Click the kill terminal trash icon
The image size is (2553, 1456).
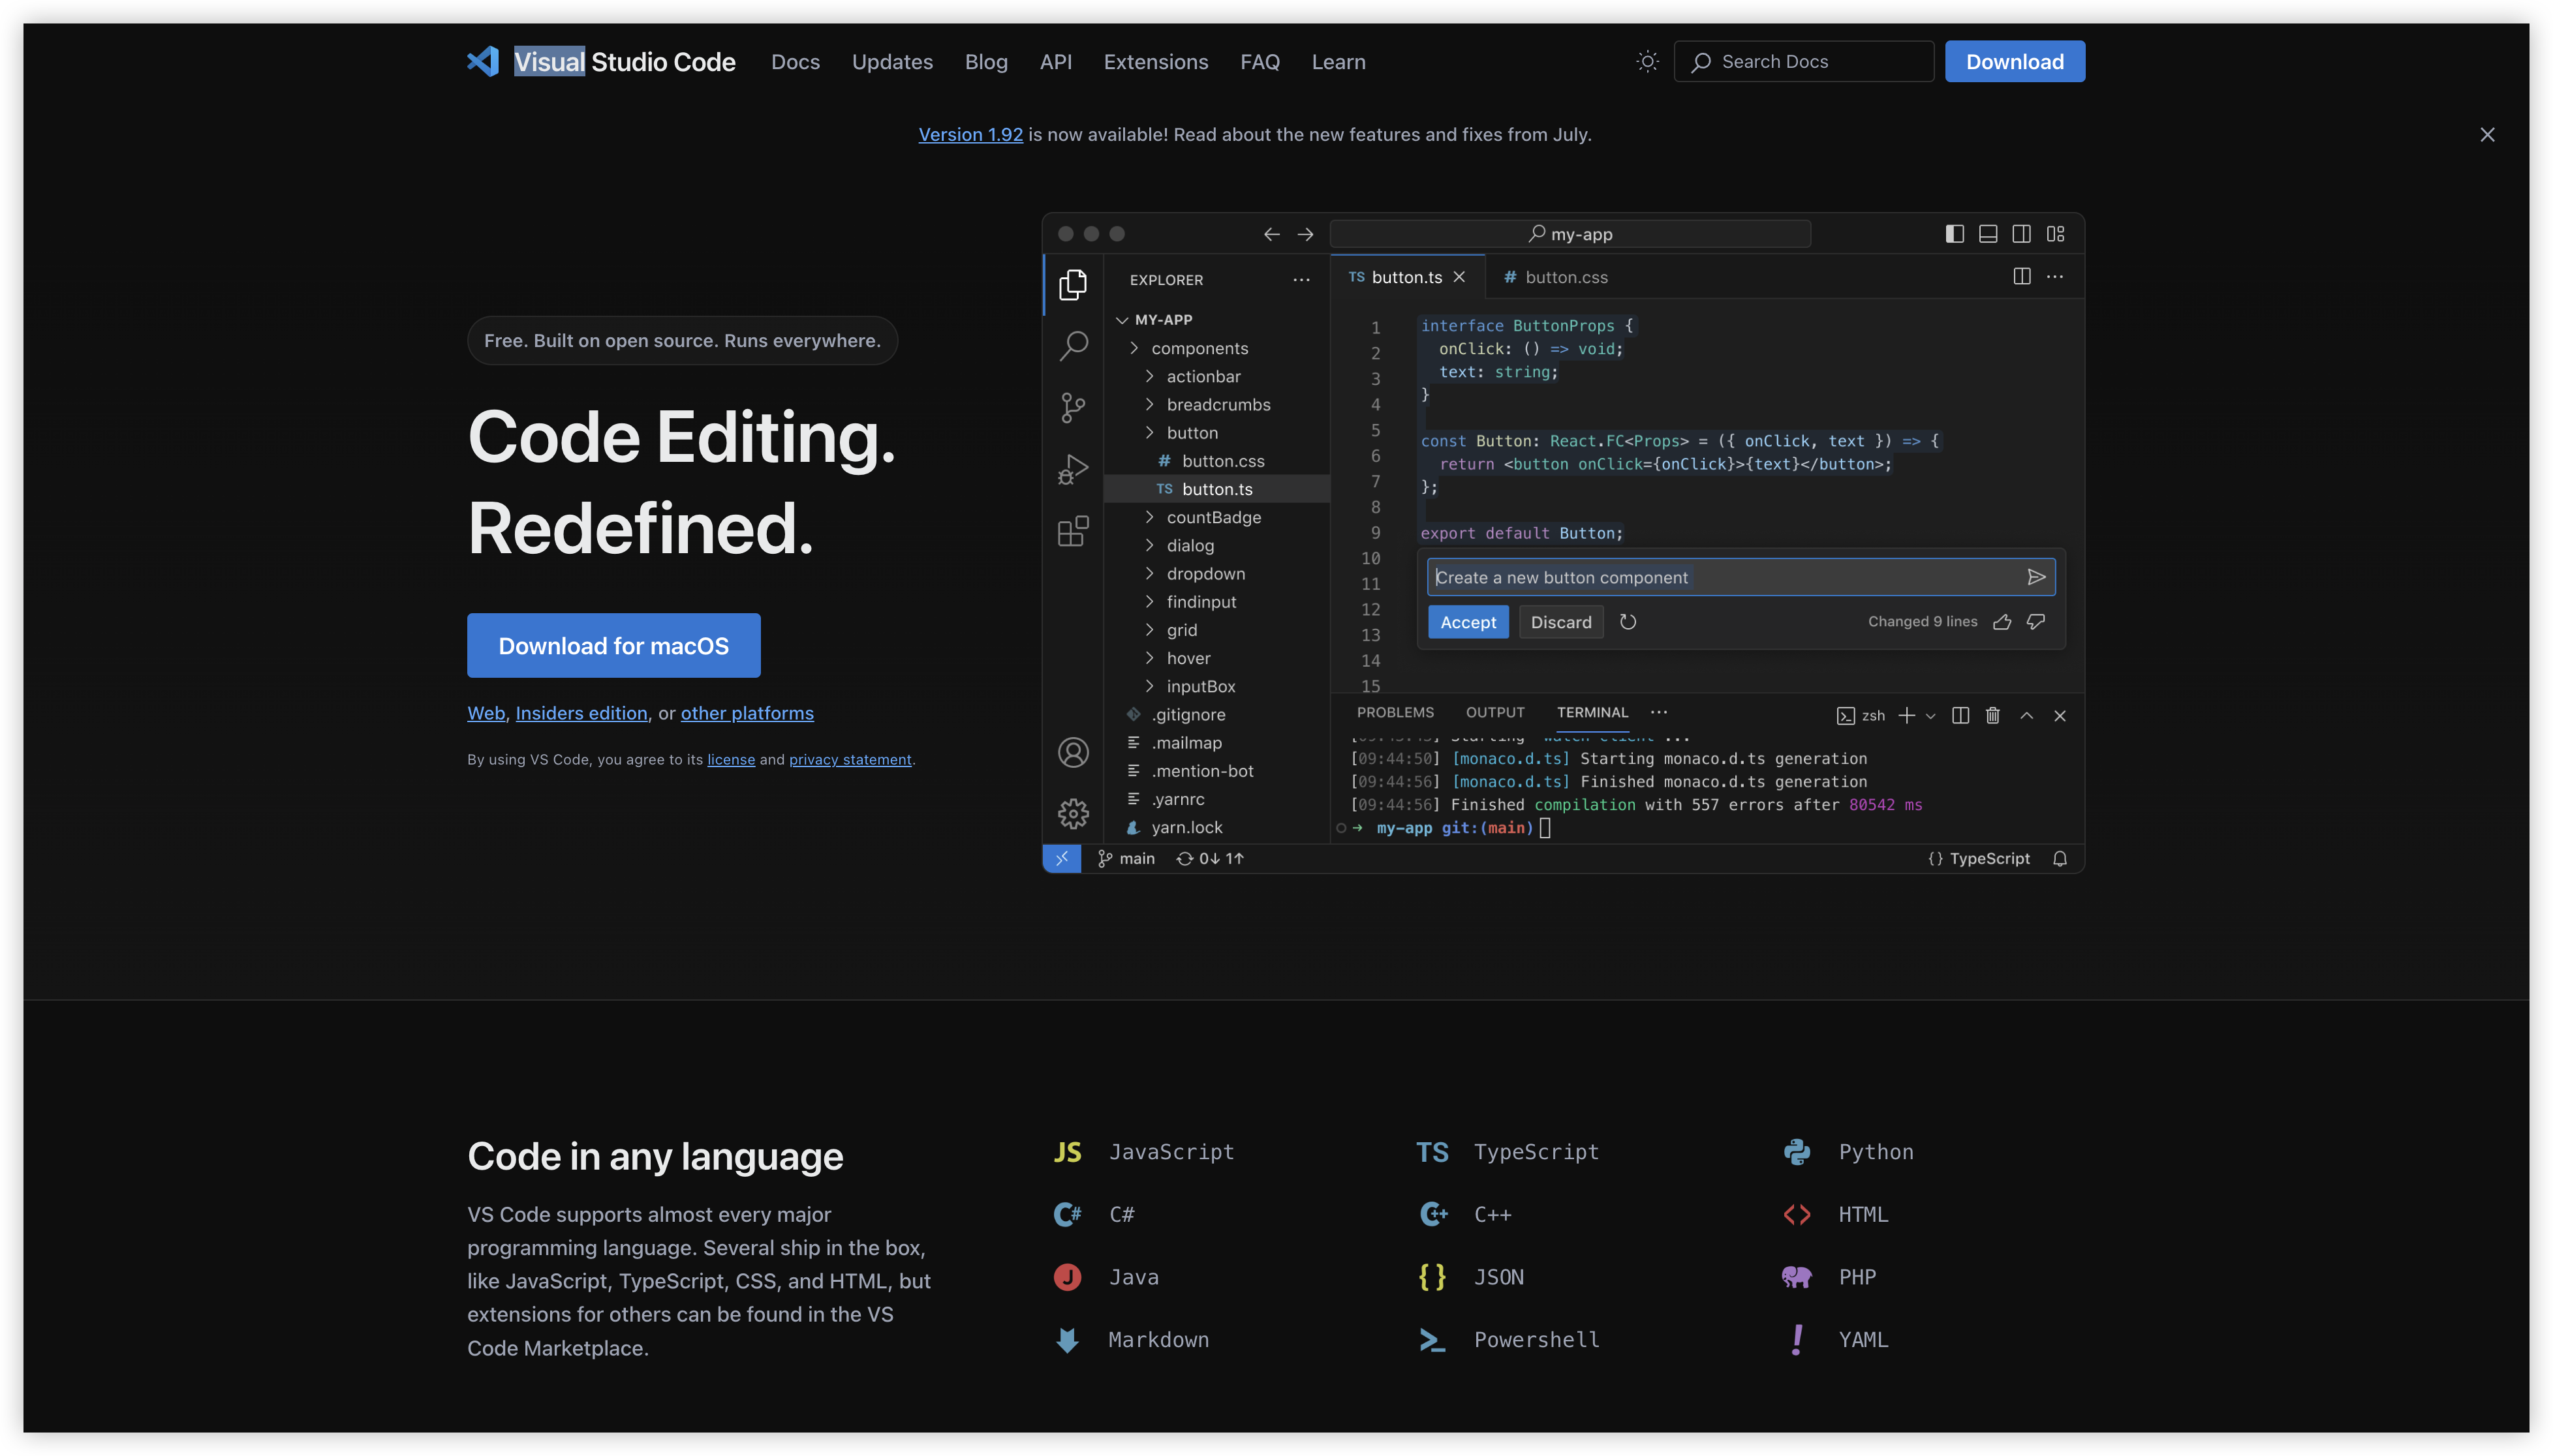click(1993, 715)
